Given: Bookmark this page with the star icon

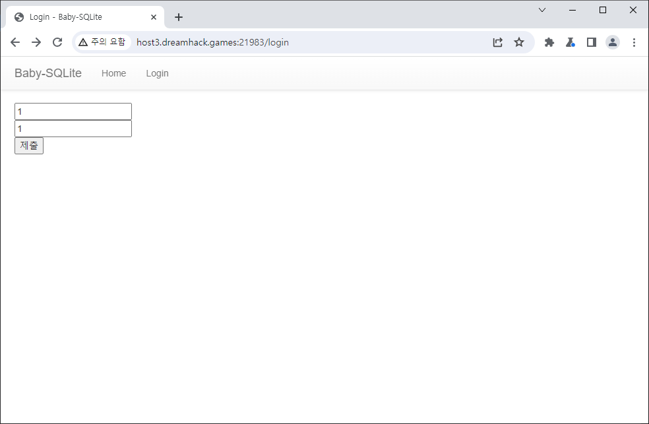Looking at the screenshot, I should pos(519,42).
